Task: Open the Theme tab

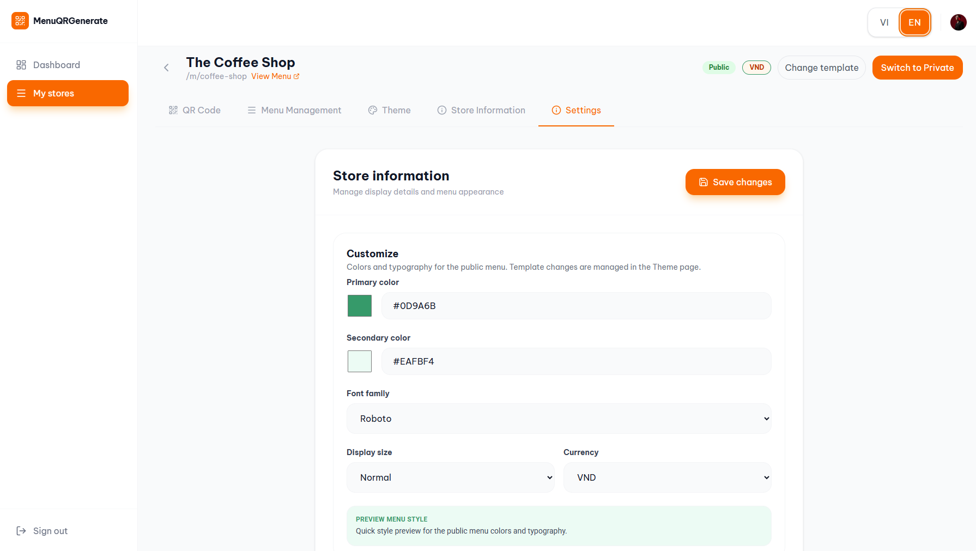Action: click(x=390, y=110)
